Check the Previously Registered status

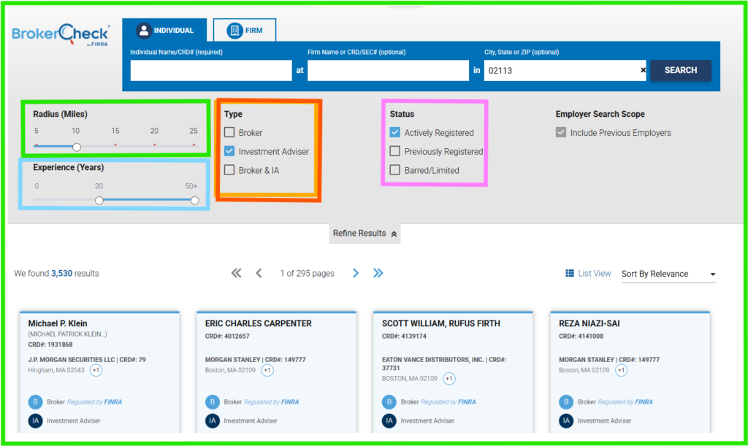point(395,151)
